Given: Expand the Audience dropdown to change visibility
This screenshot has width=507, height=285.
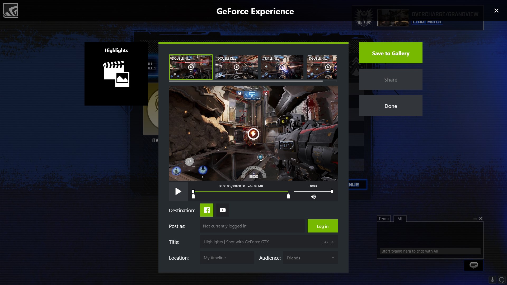Looking at the screenshot, I should click(x=310, y=258).
